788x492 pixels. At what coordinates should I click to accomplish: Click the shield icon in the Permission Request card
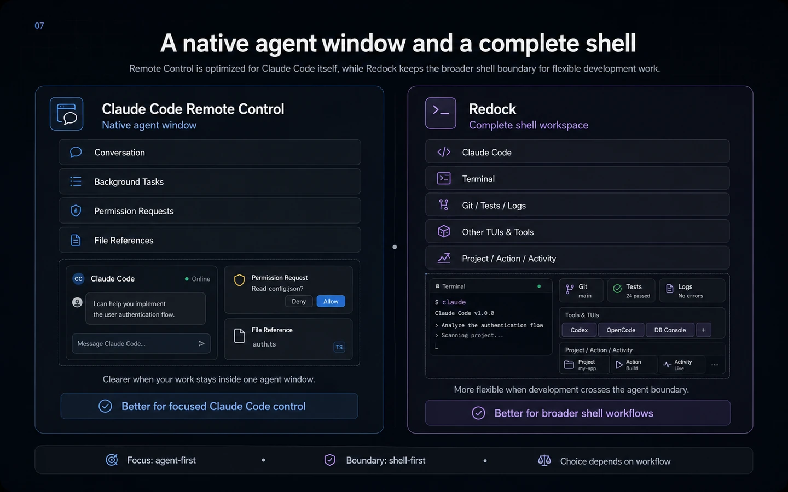pyautogui.click(x=239, y=280)
